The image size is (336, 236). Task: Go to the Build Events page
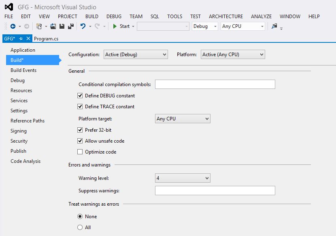23,70
